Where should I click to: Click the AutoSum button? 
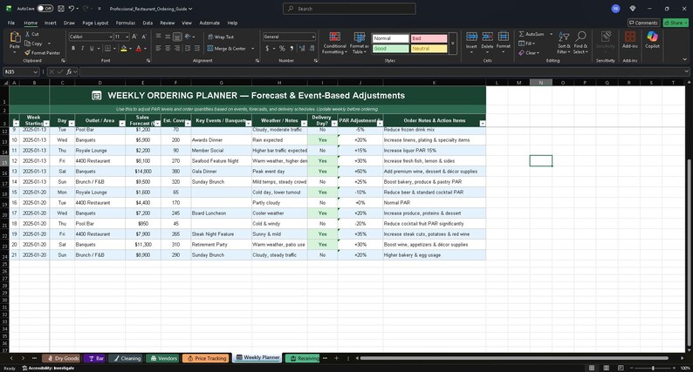[532, 34]
